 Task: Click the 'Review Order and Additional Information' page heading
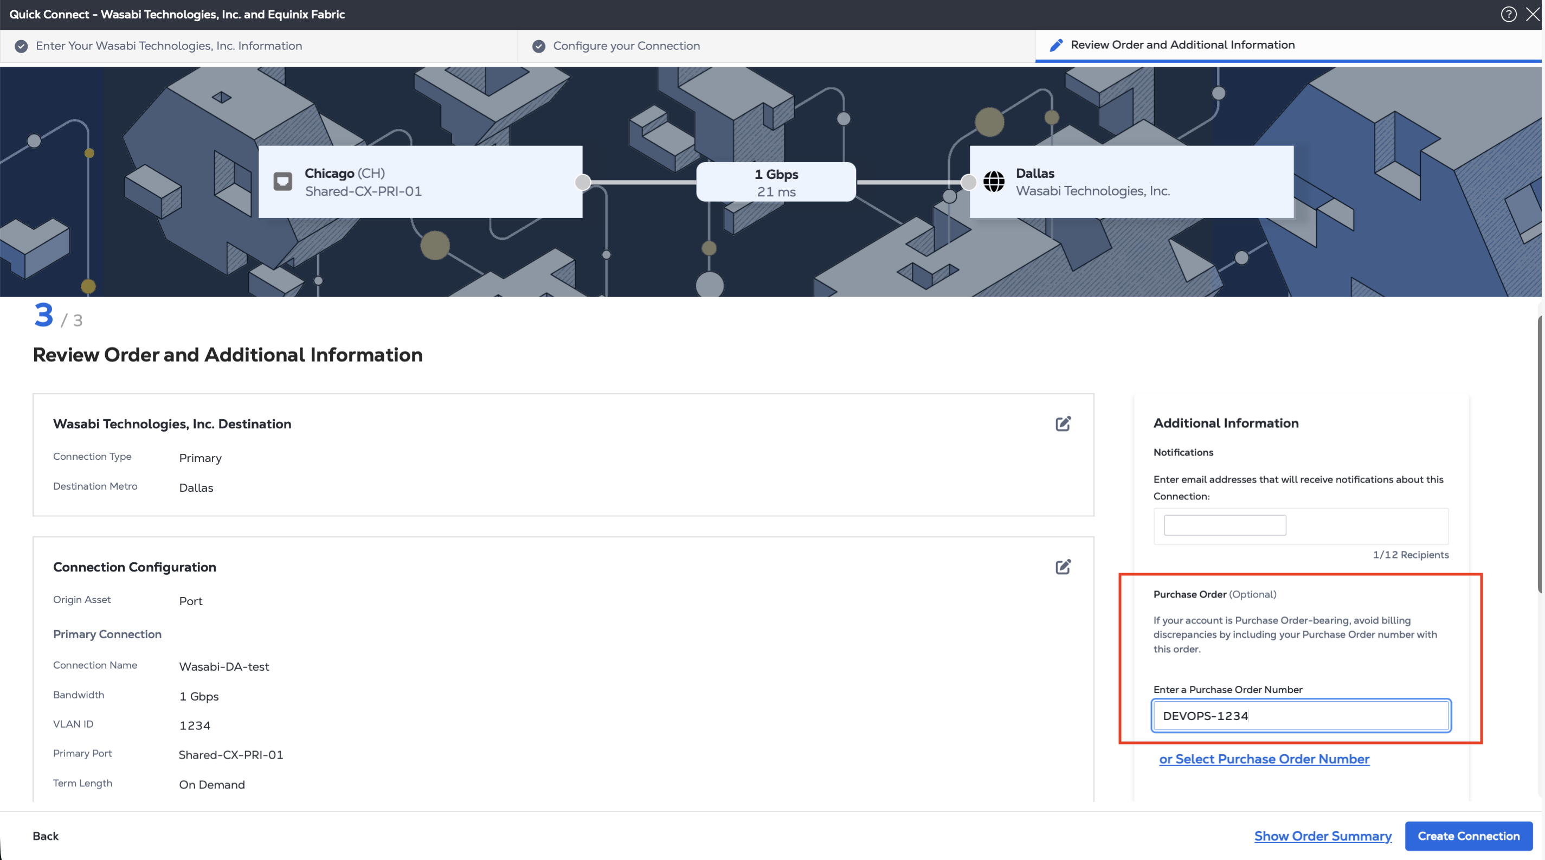tap(228, 355)
